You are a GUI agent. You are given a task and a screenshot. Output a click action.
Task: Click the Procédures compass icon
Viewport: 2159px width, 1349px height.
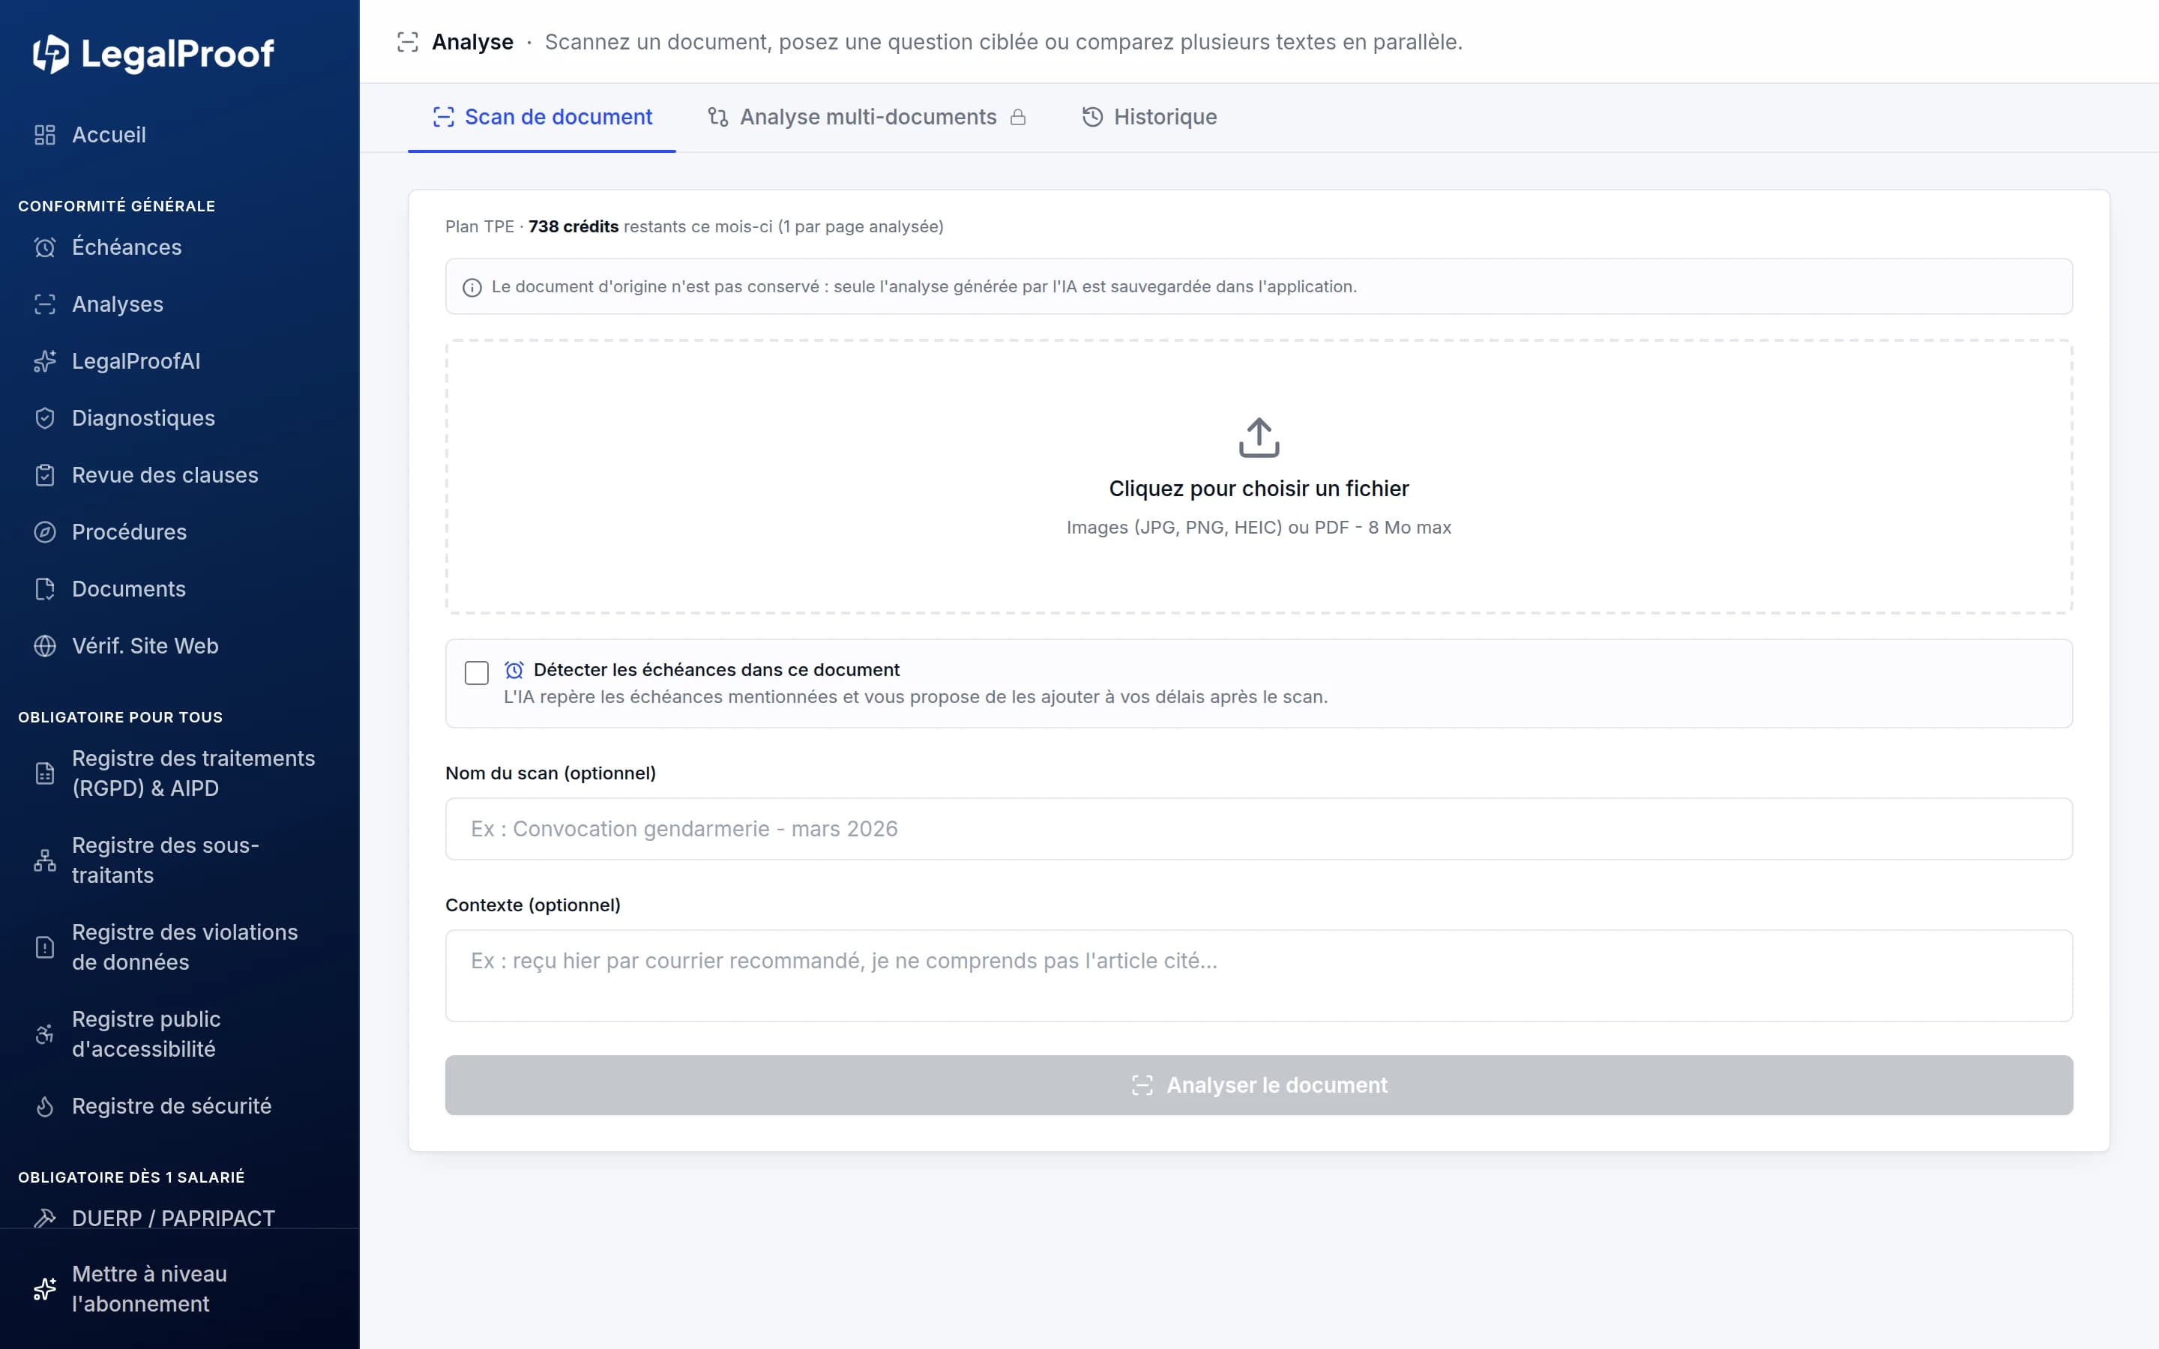point(45,533)
